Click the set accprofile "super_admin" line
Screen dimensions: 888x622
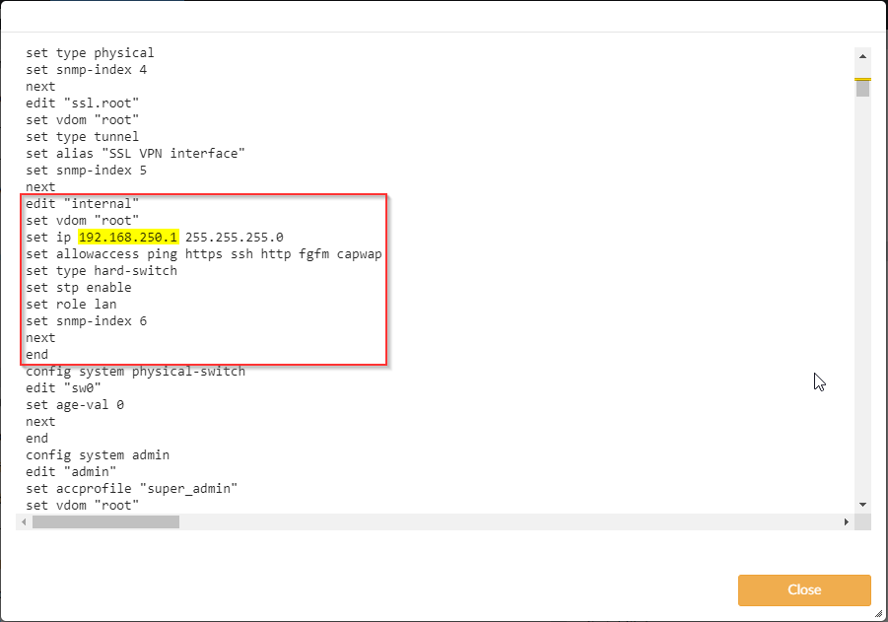pos(132,488)
